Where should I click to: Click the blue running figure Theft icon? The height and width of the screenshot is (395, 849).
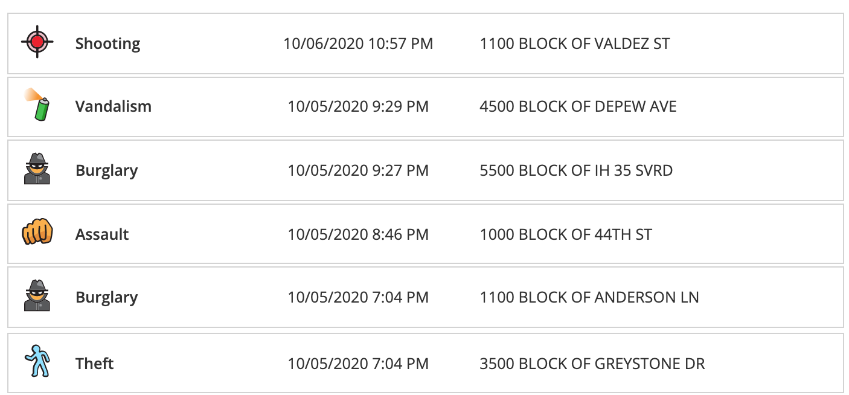click(x=37, y=362)
